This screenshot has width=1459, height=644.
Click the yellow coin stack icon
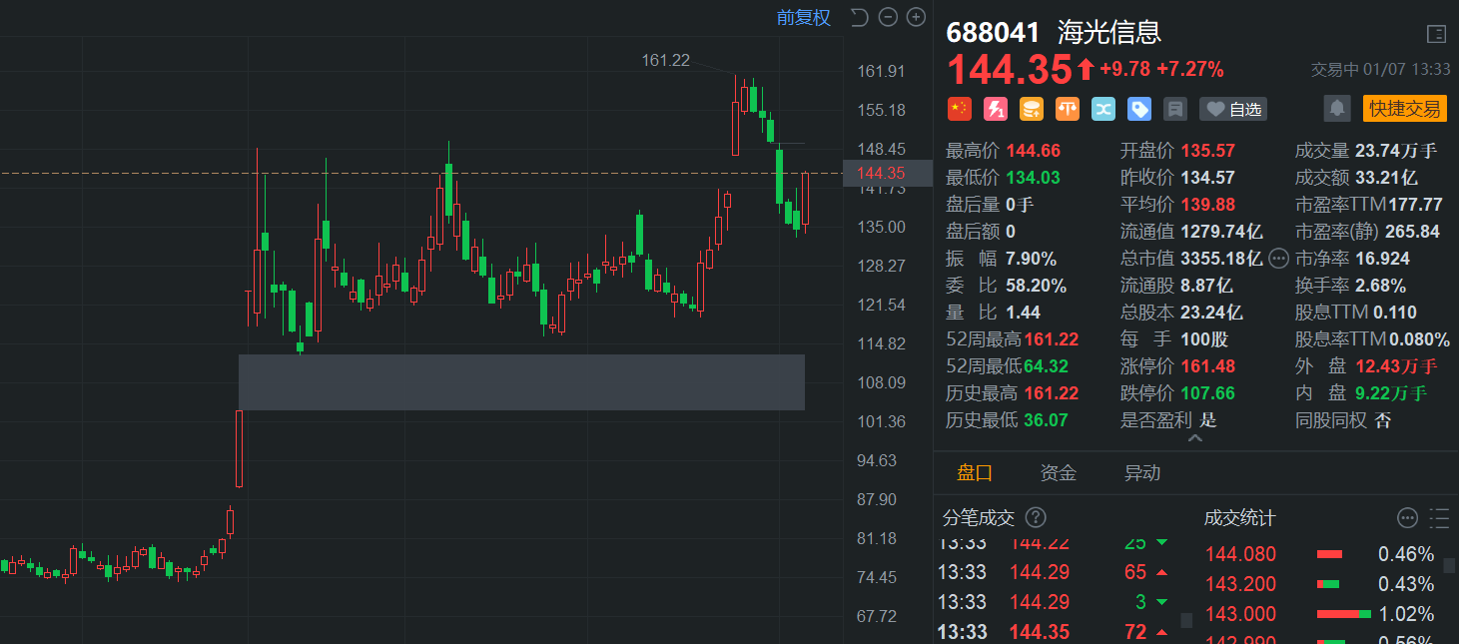(1032, 109)
